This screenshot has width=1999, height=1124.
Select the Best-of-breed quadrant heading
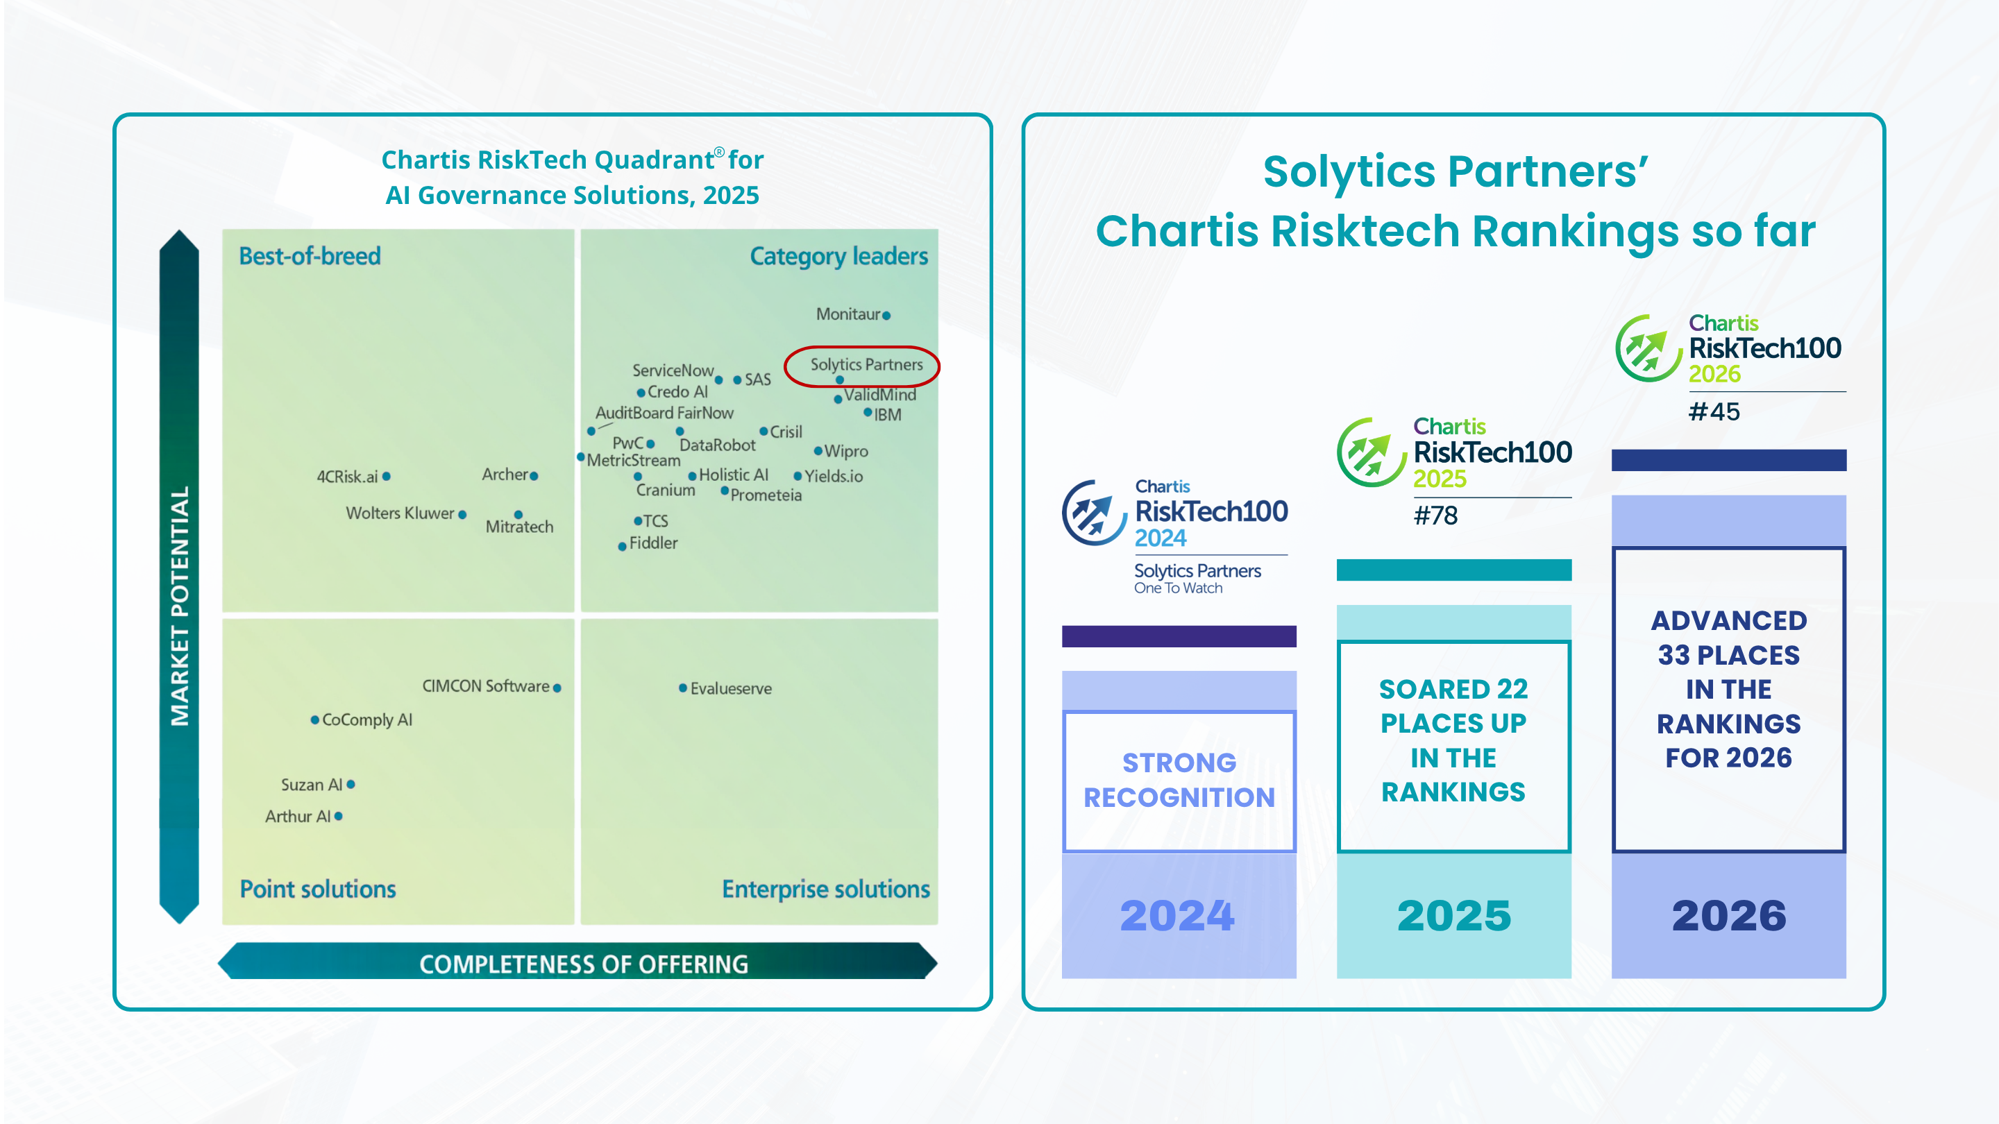[310, 256]
